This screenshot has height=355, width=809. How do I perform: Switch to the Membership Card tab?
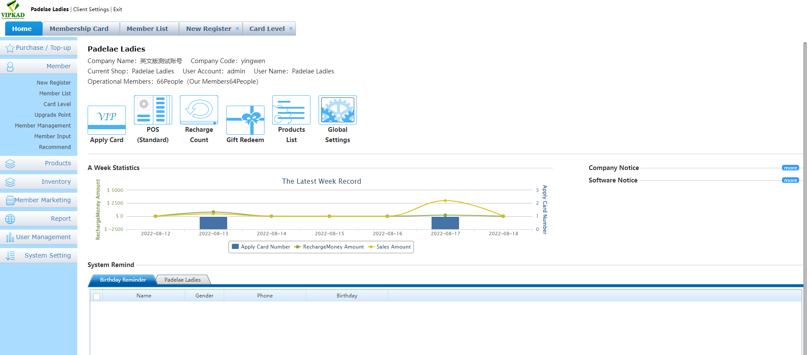pyautogui.click(x=79, y=29)
